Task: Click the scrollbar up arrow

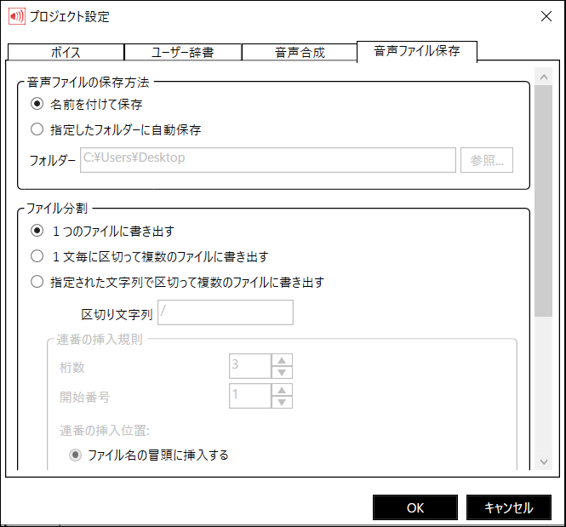Action: (x=544, y=77)
